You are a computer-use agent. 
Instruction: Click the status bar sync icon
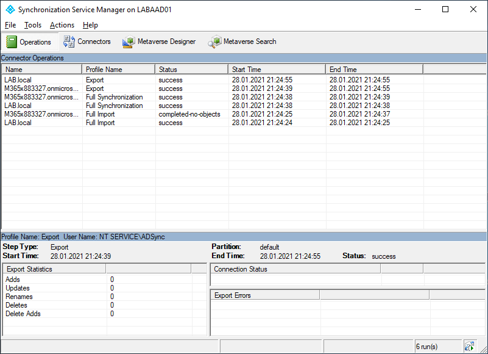tap(469, 346)
